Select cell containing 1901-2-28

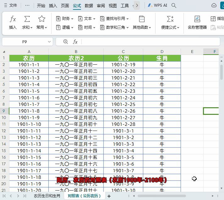pos(123,124)
